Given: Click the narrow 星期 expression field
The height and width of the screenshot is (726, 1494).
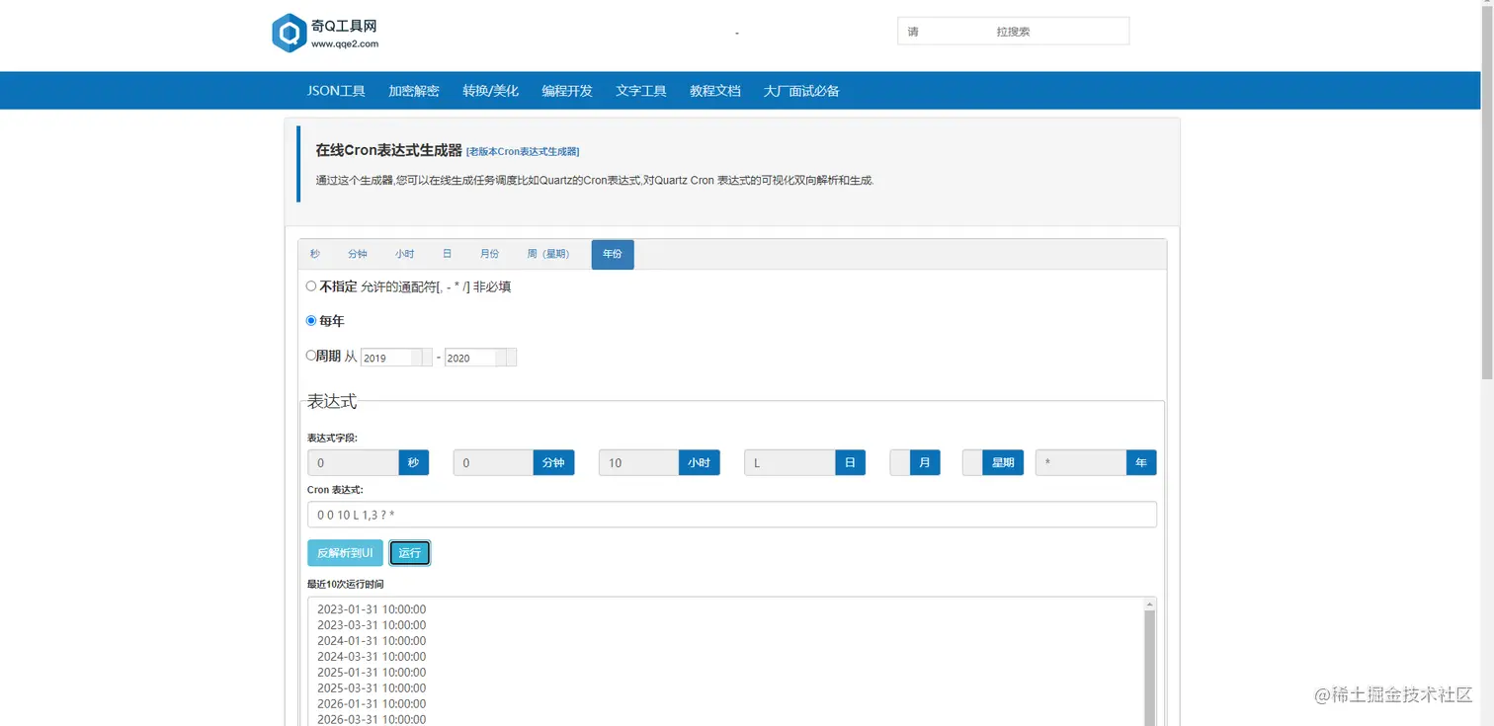Looking at the screenshot, I should (x=972, y=462).
